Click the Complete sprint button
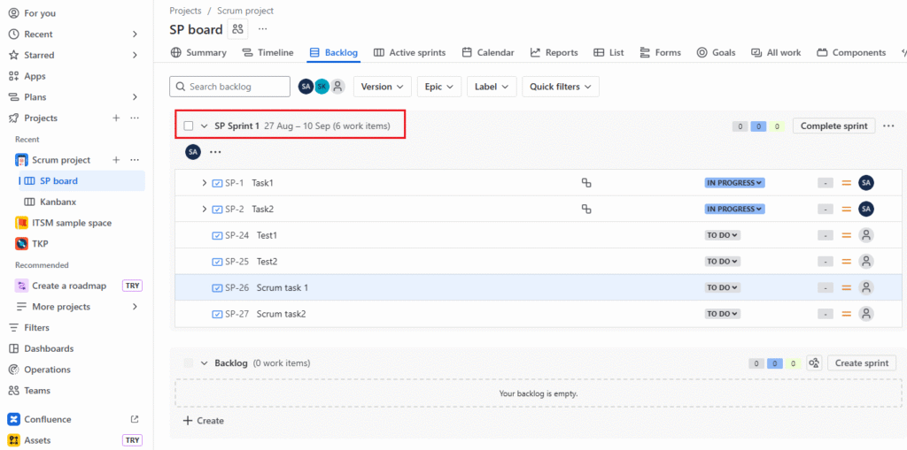The height and width of the screenshot is (450, 907). pyautogui.click(x=833, y=126)
